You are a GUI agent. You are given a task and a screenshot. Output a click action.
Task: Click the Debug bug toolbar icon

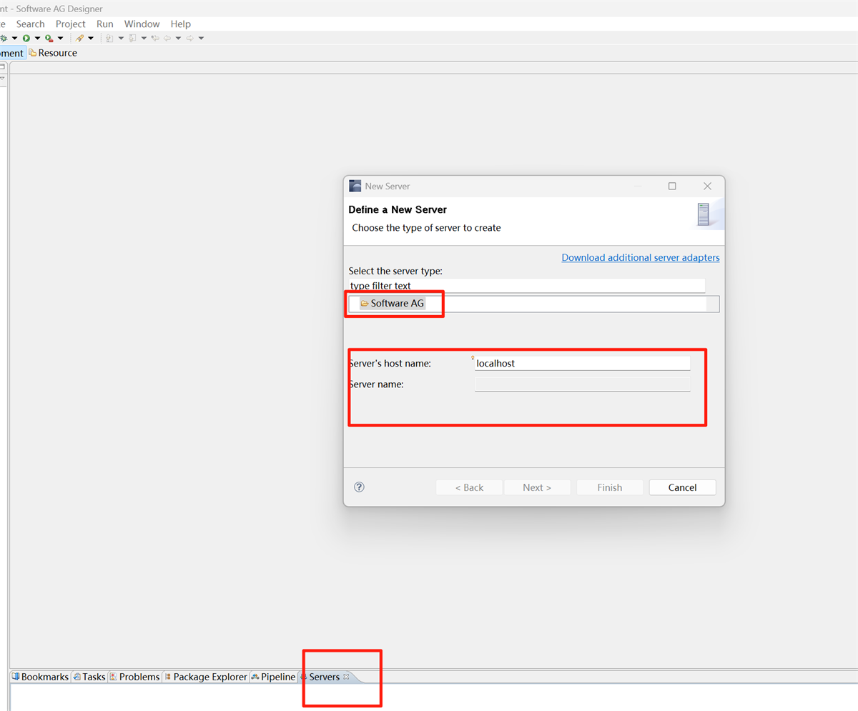click(x=4, y=38)
